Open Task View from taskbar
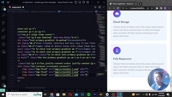172x97 pixels. 45,95
